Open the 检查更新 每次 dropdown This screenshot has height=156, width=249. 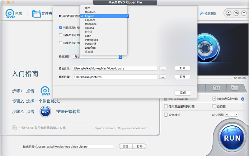pyautogui.click(x=97, y=56)
